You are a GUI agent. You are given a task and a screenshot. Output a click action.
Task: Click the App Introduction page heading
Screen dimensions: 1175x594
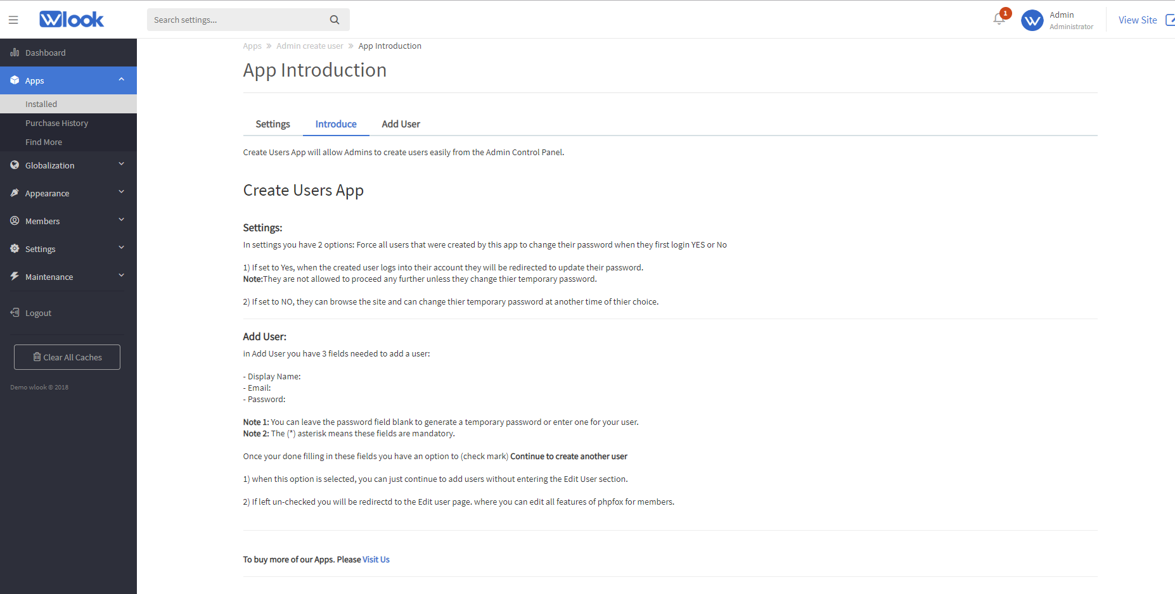[x=315, y=70]
